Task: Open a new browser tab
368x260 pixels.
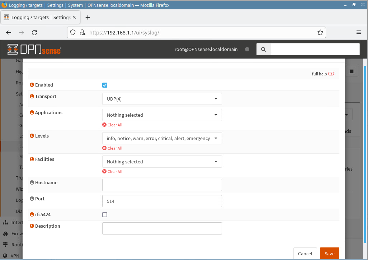Action: tap(88, 18)
